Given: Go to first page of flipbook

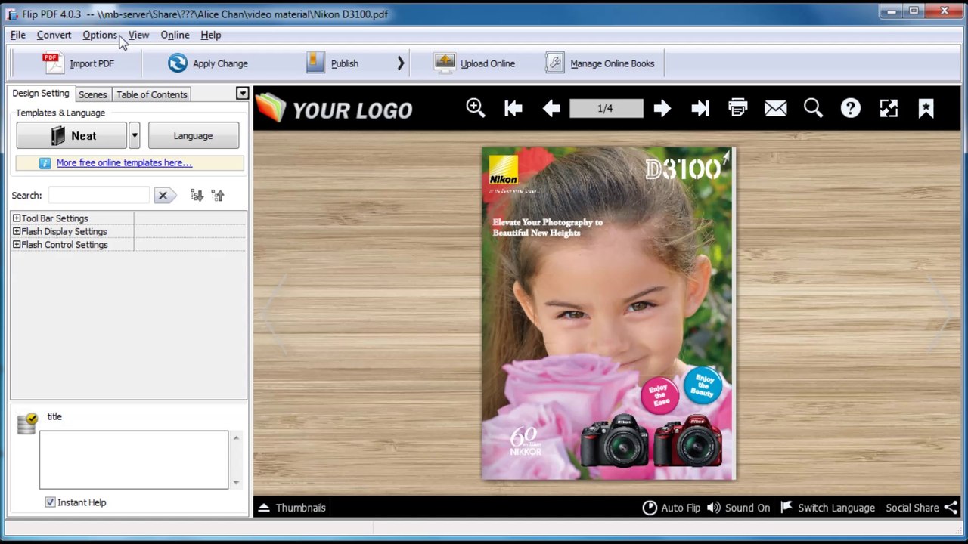Looking at the screenshot, I should 513,109.
